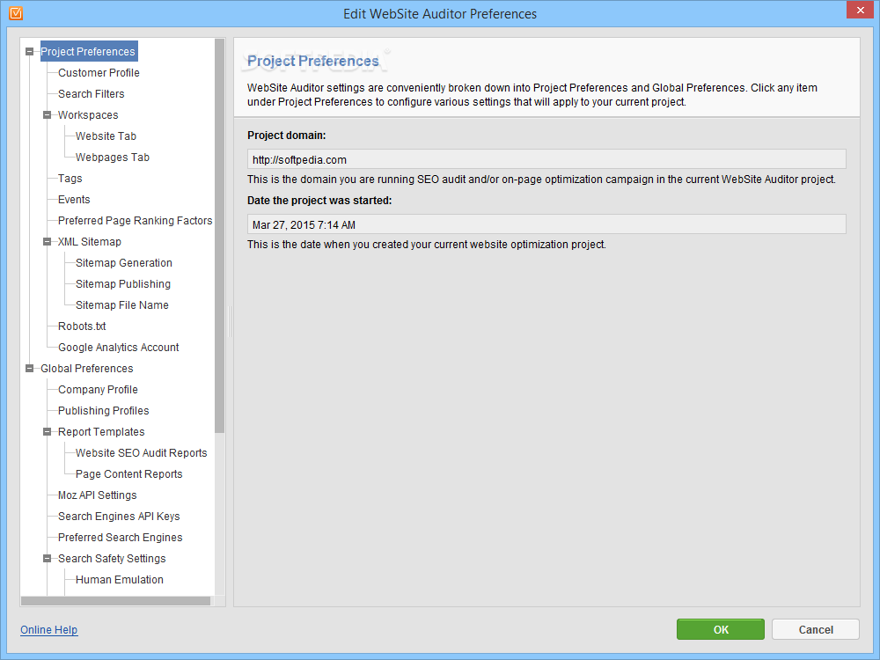Open Human Emulation settings
This screenshot has width=880, height=660.
point(120,580)
